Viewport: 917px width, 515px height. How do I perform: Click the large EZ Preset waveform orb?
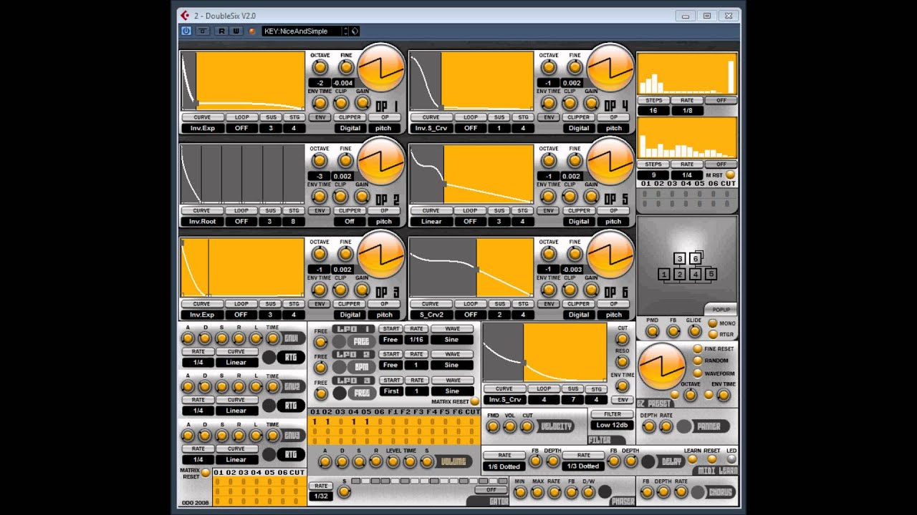coord(661,367)
